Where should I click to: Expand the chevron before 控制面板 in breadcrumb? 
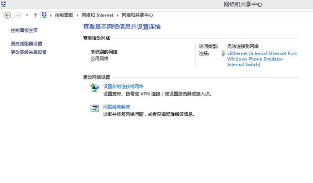(x=51, y=15)
